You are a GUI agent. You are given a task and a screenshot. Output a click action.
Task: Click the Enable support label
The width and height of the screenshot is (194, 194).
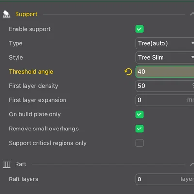(x=30, y=29)
